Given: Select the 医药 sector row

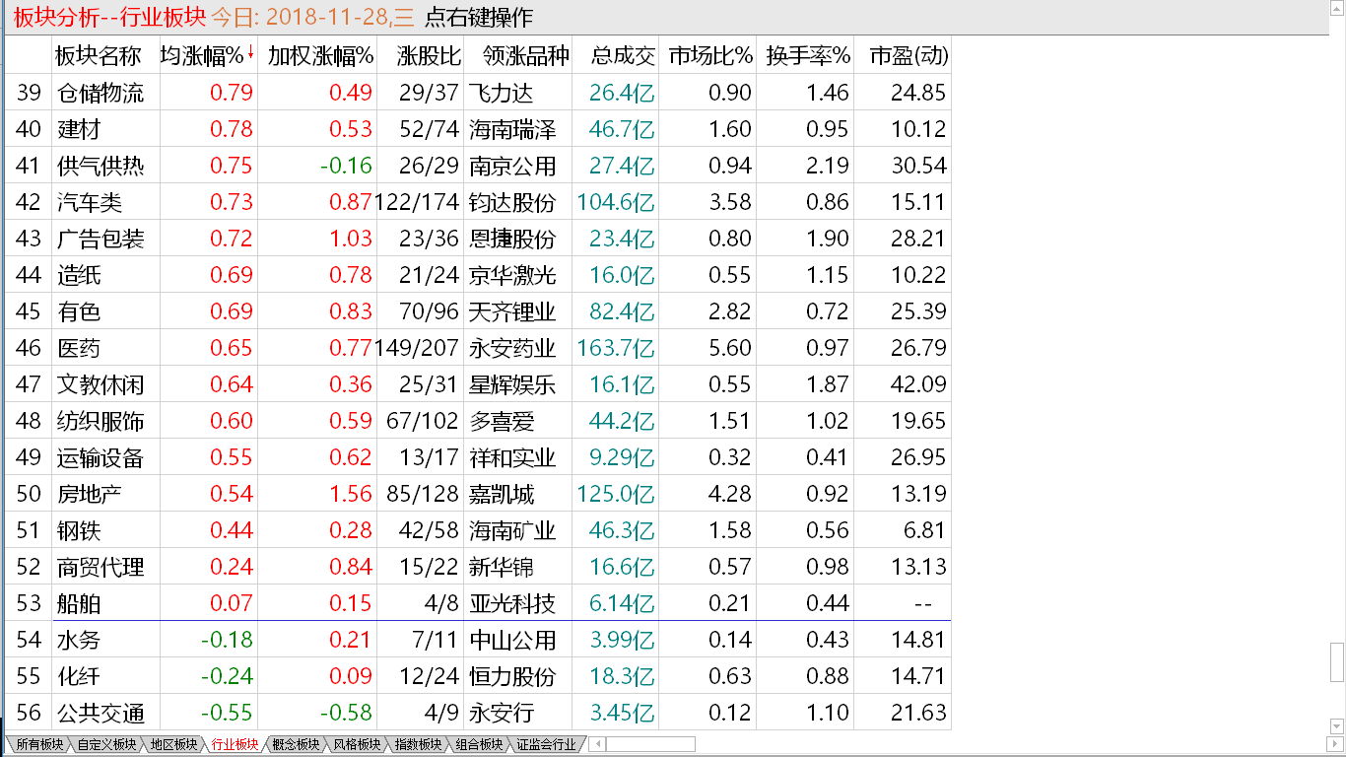Looking at the screenshot, I should (478, 348).
